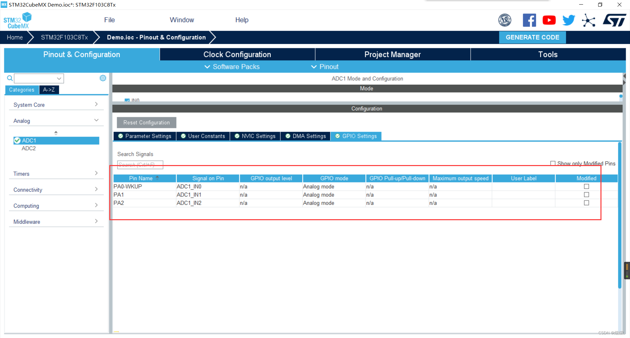The image size is (630, 338).
Task: Open the YouTube icon link
Action: pos(549,20)
